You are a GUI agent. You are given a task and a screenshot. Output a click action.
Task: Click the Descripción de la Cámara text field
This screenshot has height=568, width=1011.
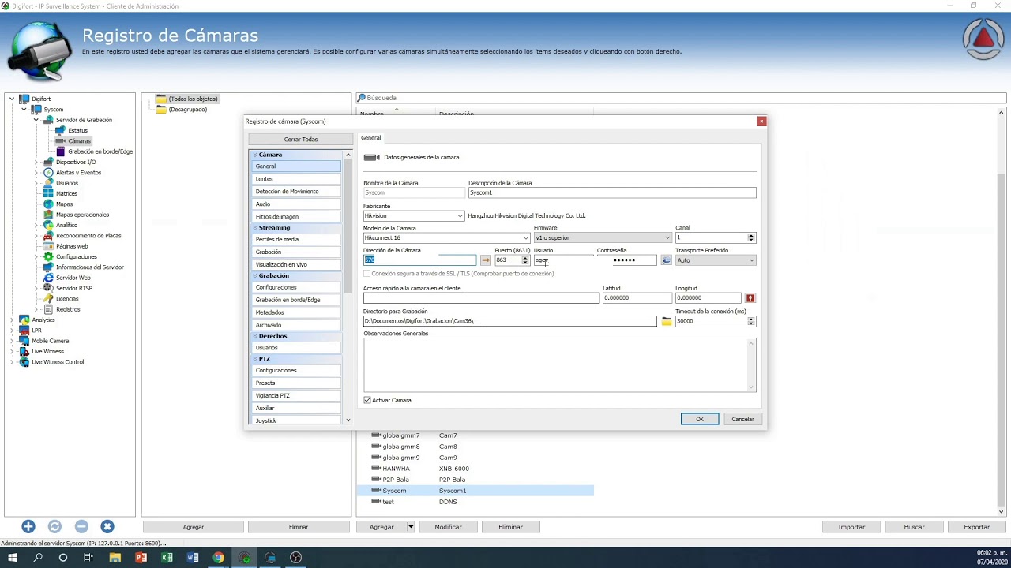click(611, 192)
